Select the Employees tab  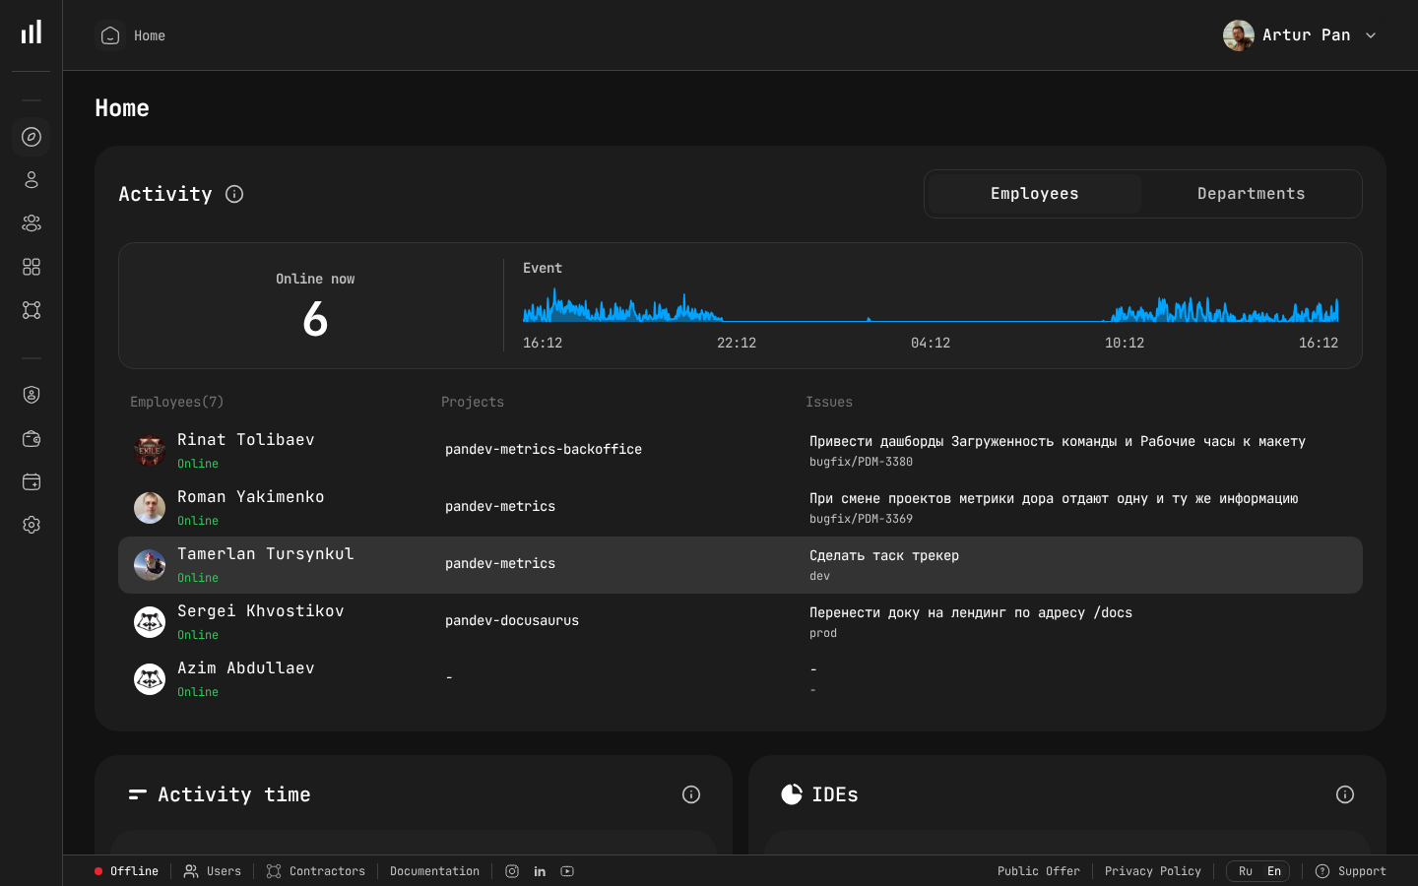click(x=1034, y=194)
